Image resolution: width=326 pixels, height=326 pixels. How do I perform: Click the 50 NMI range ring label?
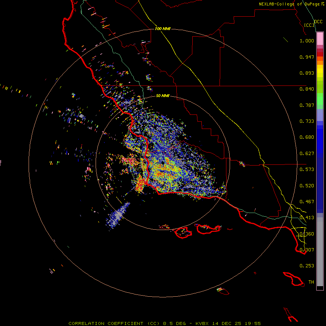point(163,96)
